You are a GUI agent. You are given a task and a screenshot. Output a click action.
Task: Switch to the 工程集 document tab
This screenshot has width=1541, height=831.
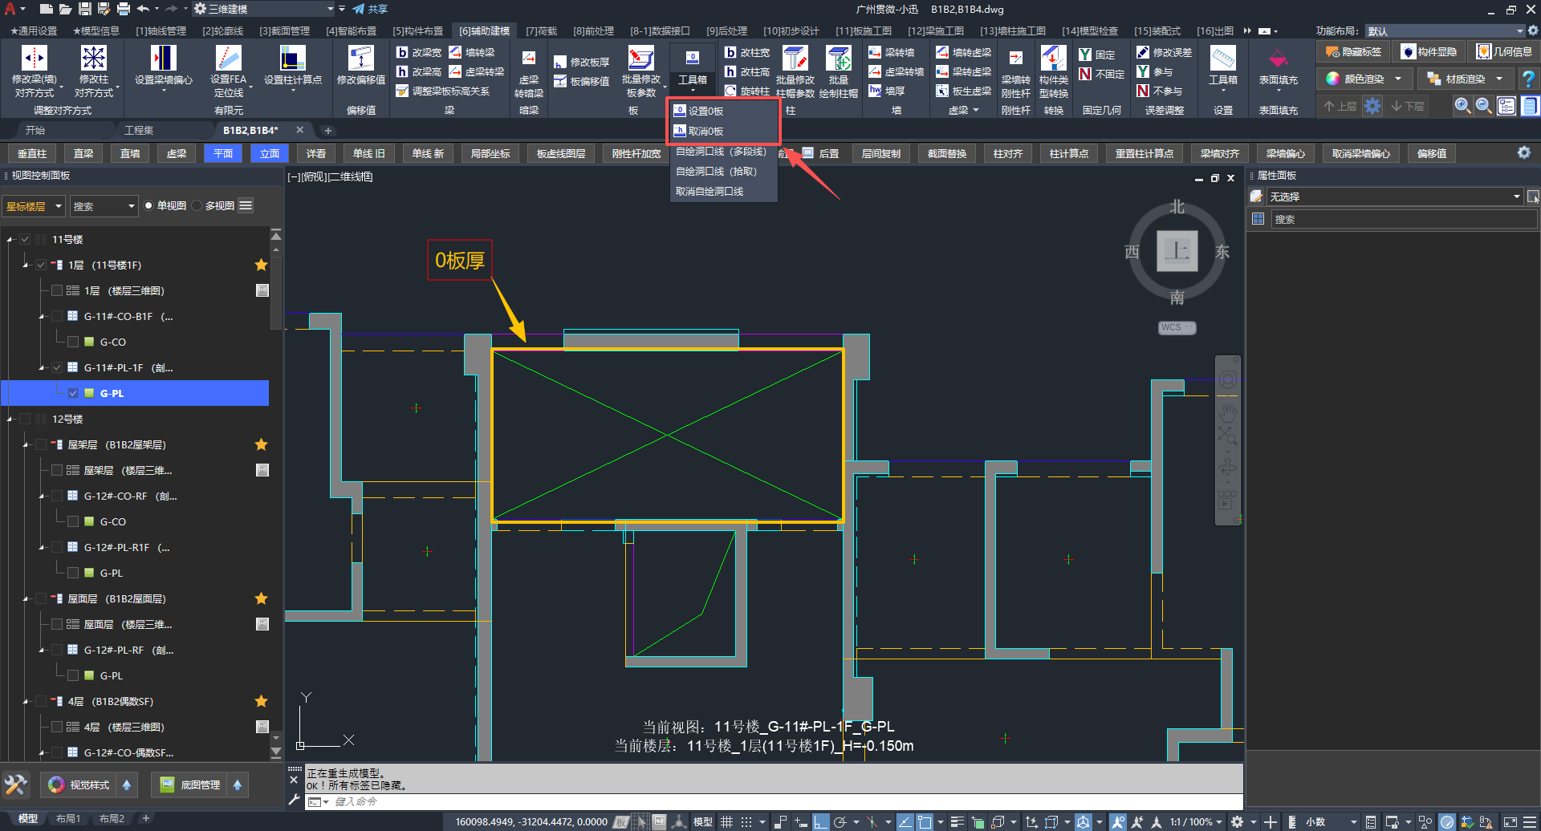pos(139,130)
